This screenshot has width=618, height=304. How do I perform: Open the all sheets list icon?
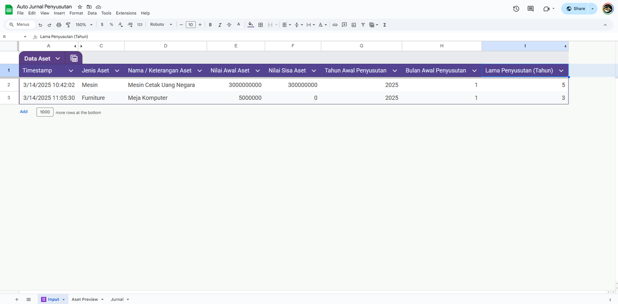pyautogui.click(x=28, y=299)
